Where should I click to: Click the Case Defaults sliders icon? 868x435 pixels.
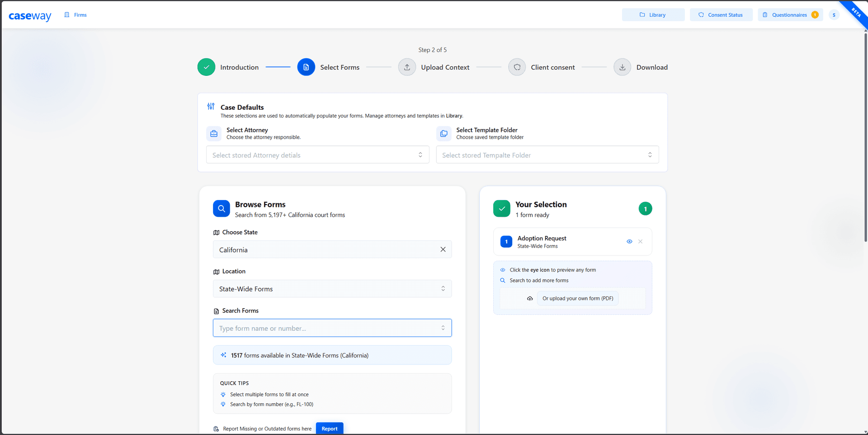point(211,106)
